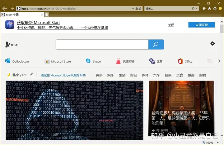Click 尝试在 Microsoft Edge 中浏览 MSN link

63,75
